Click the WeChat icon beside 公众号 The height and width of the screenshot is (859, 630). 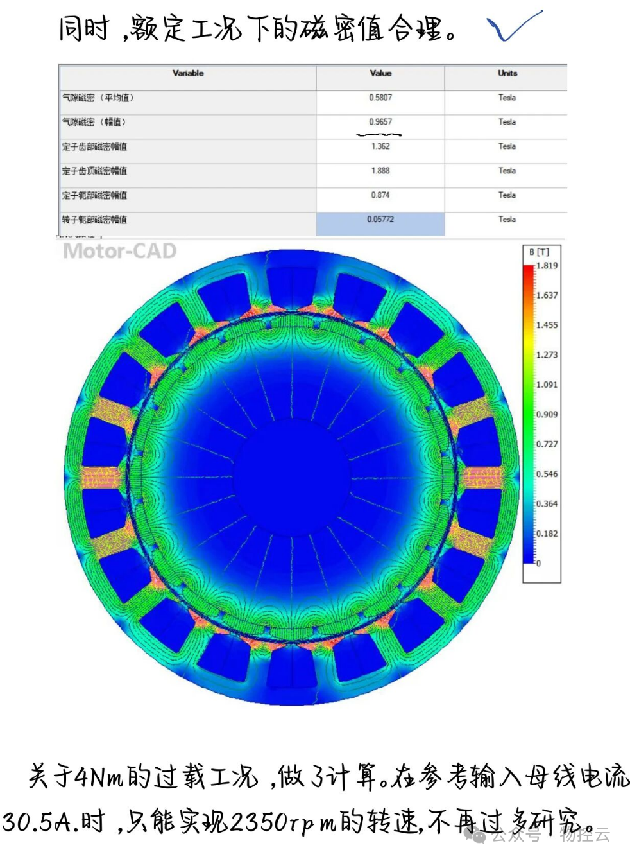pos(478,835)
